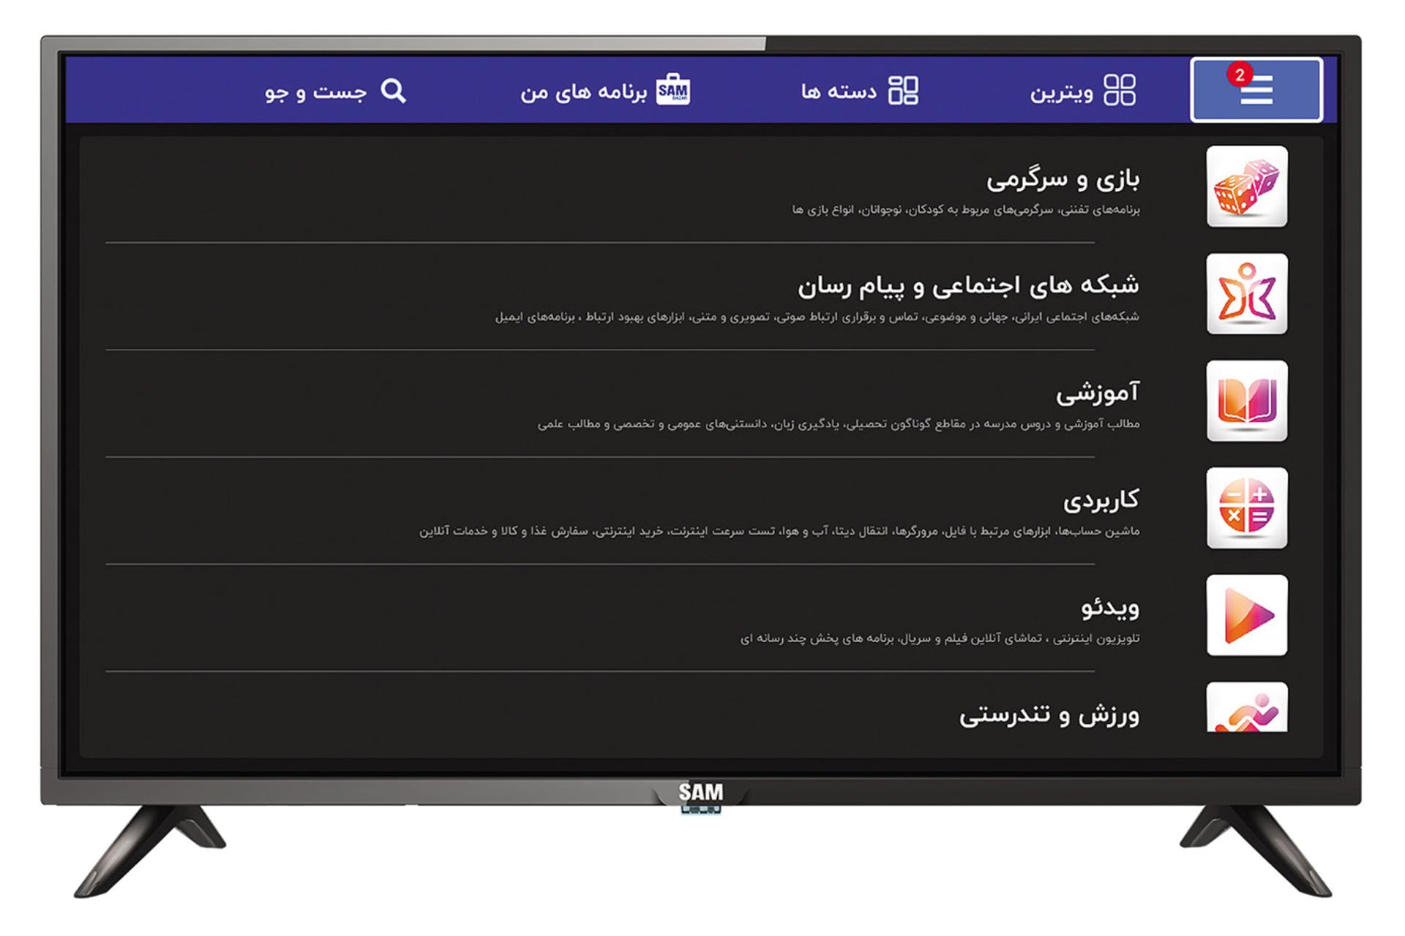Open the کاربردی category title

pos(1101,500)
